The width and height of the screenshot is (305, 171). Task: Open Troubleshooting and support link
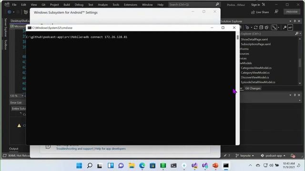point(74,149)
